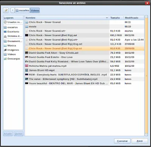Click the Añadir bookmark button
The width and height of the screenshot is (151, 147).
pos(8,134)
